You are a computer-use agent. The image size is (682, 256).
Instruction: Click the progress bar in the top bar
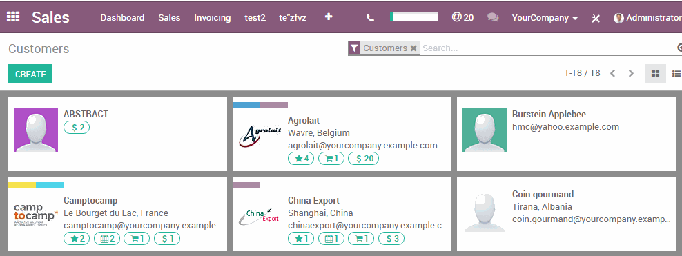point(414,17)
